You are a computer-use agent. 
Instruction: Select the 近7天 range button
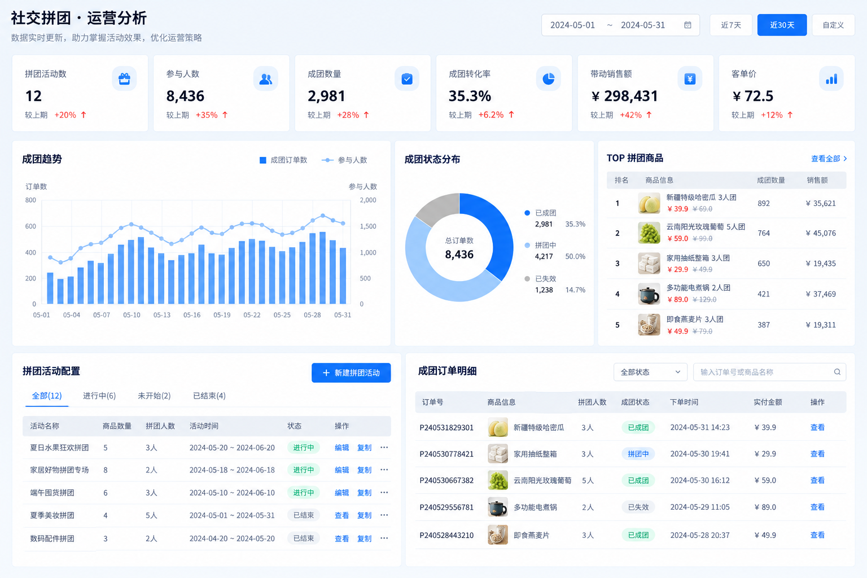731,25
